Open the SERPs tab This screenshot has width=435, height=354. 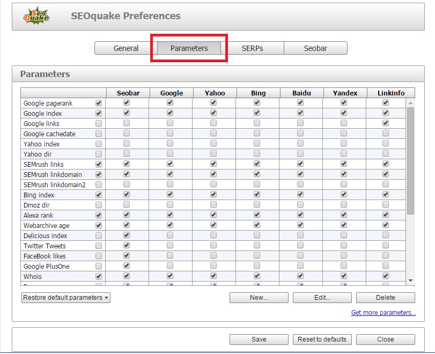[x=252, y=48]
